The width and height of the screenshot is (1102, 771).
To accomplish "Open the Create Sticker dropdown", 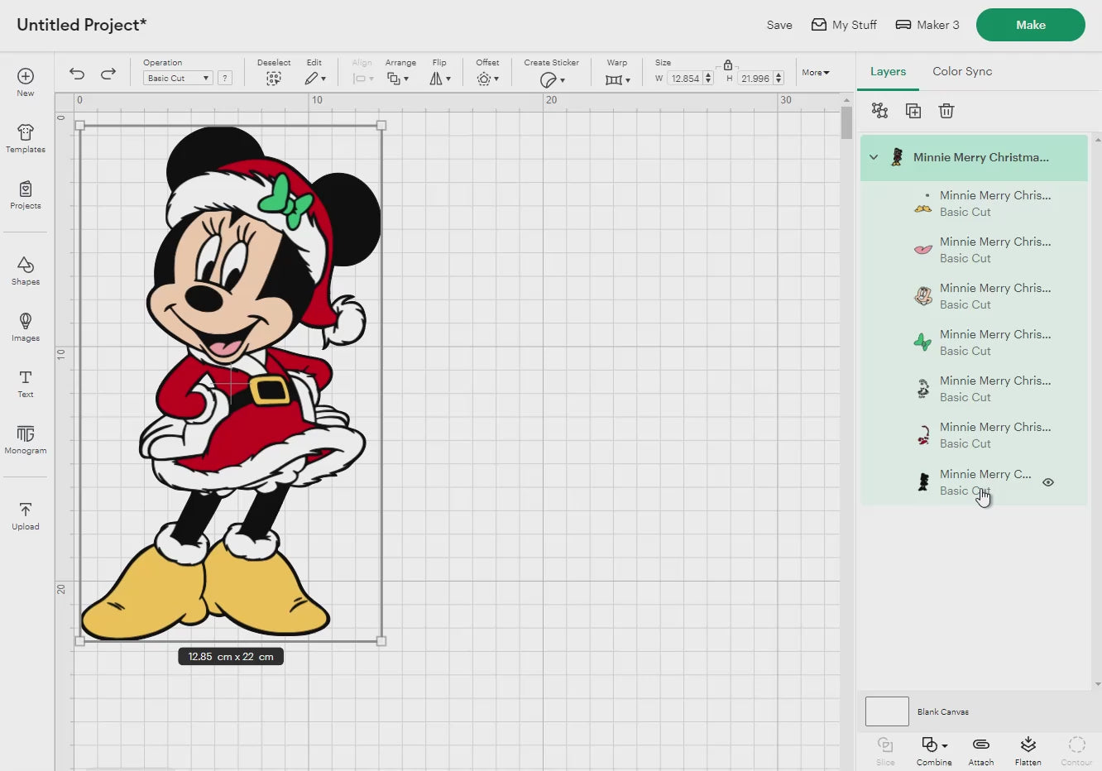I will 552,79.
